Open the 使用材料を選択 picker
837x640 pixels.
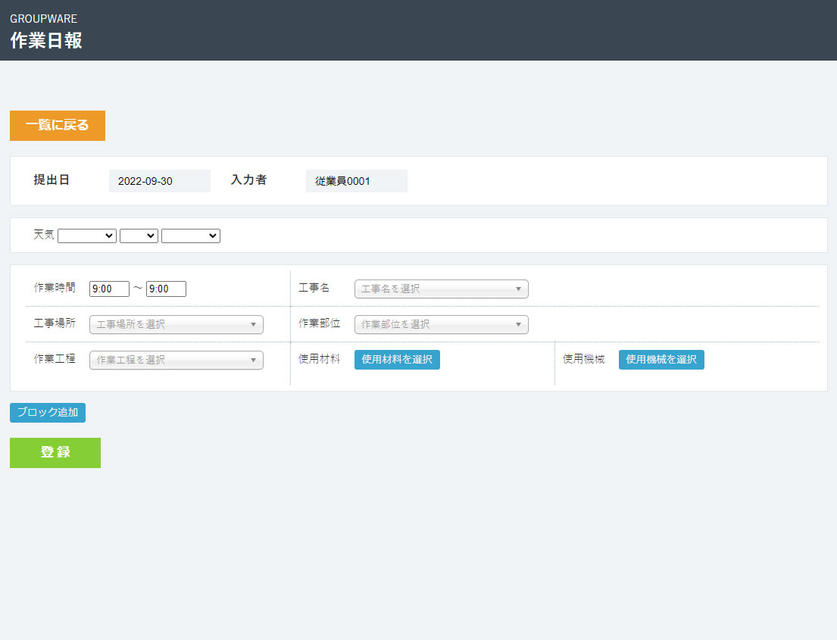point(397,360)
